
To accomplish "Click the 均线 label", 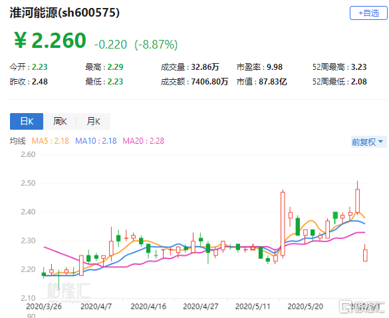I will point(17,141).
